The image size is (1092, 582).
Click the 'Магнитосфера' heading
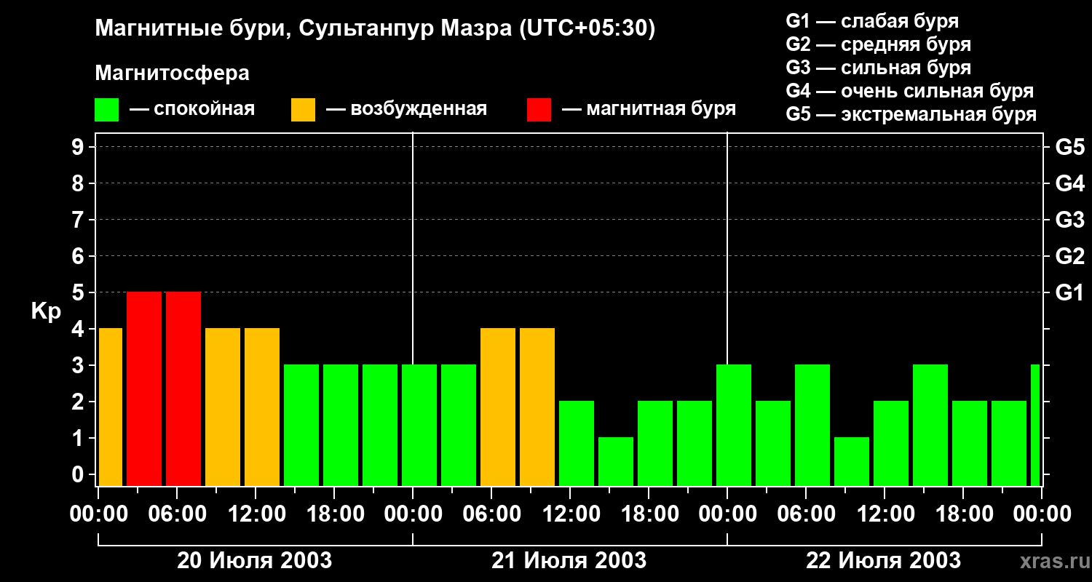(172, 73)
